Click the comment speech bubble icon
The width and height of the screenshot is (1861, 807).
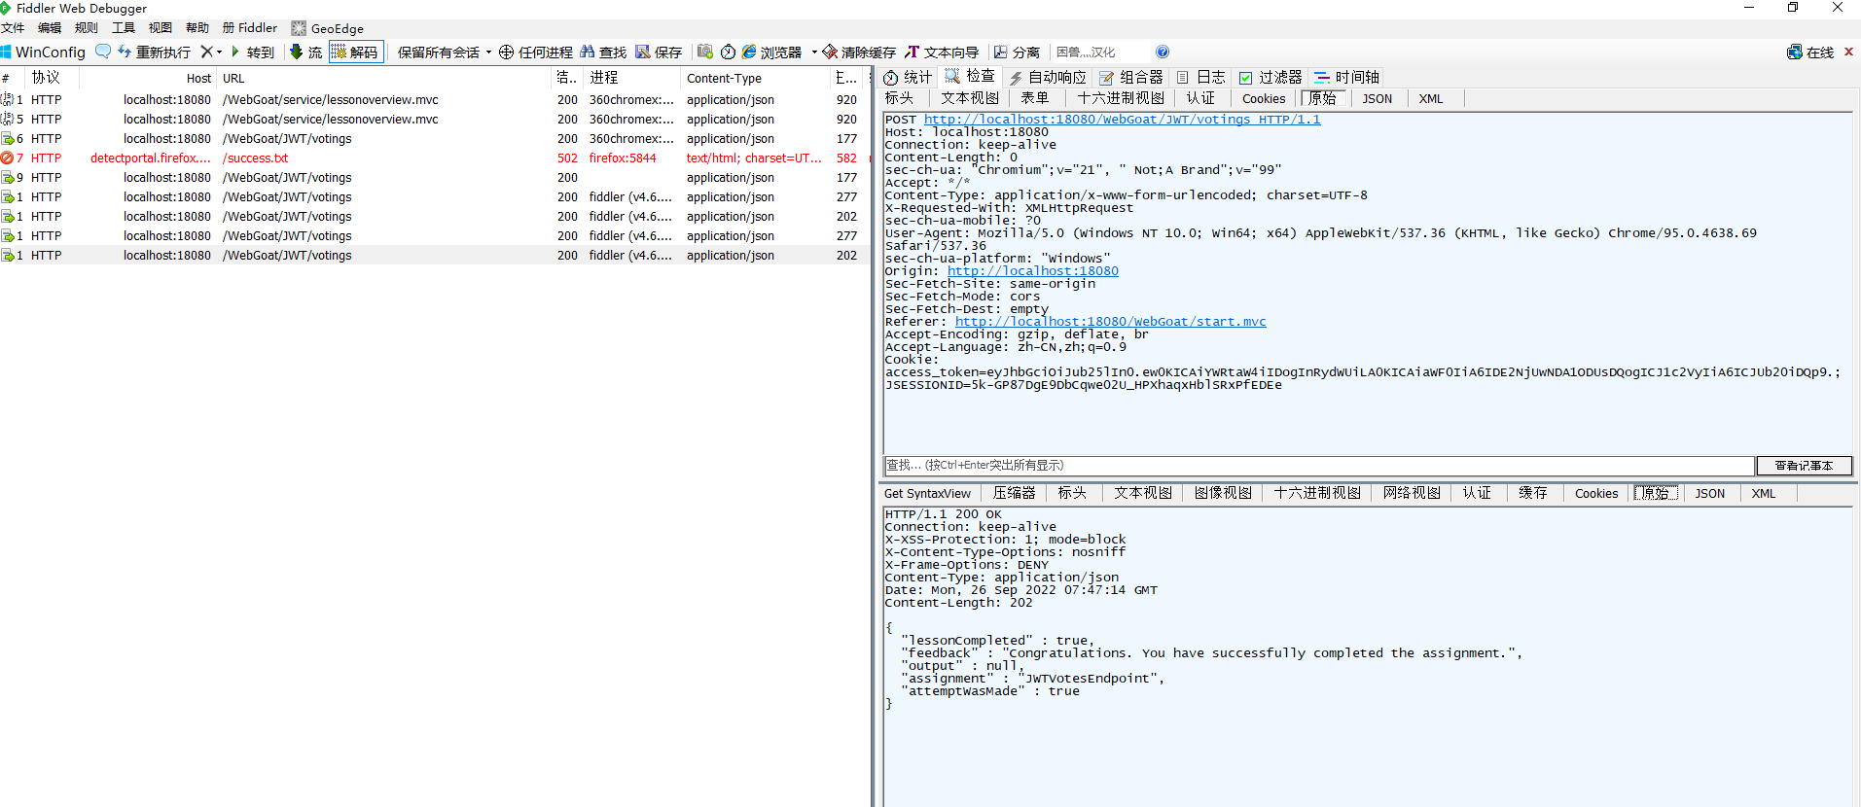coord(102,52)
